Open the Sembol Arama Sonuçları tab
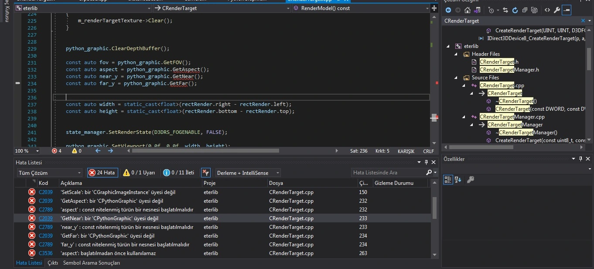 [x=91, y=263]
